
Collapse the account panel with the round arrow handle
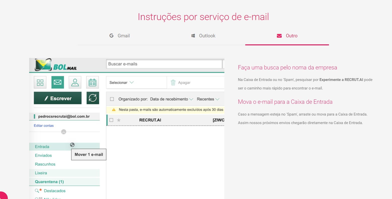64,132
